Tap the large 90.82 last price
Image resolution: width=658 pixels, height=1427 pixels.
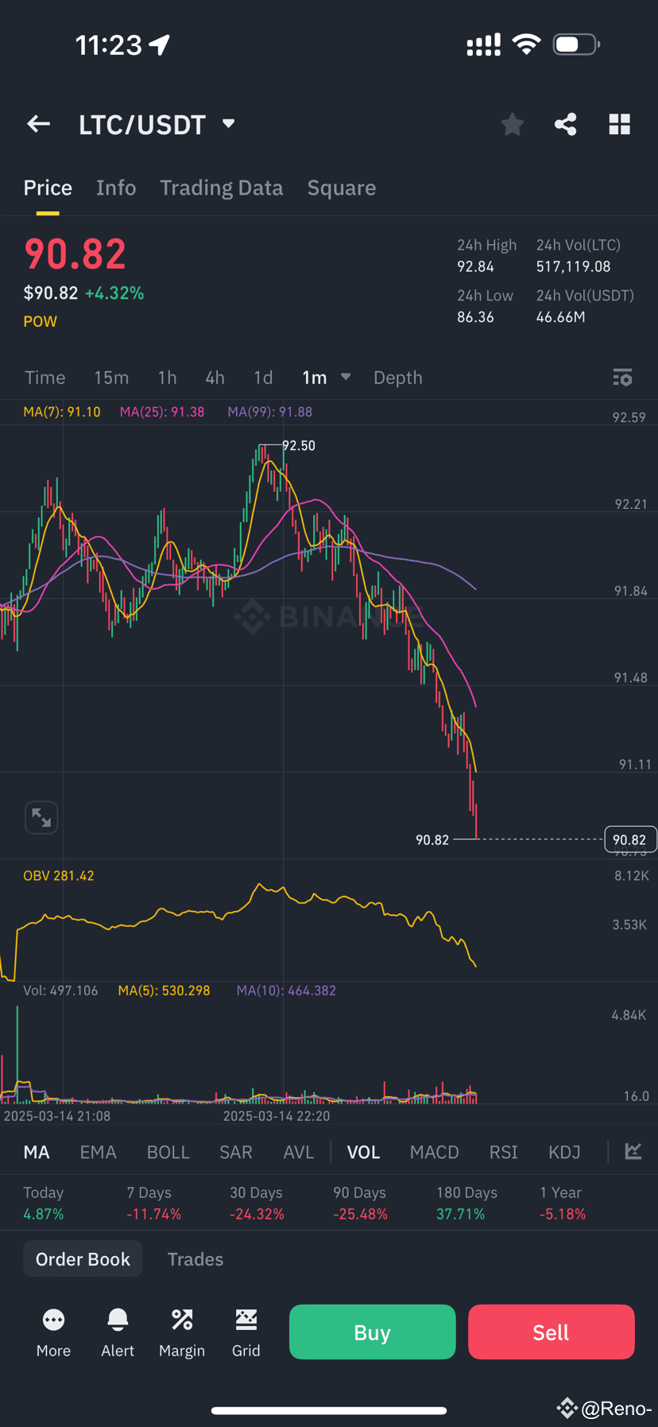point(75,254)
